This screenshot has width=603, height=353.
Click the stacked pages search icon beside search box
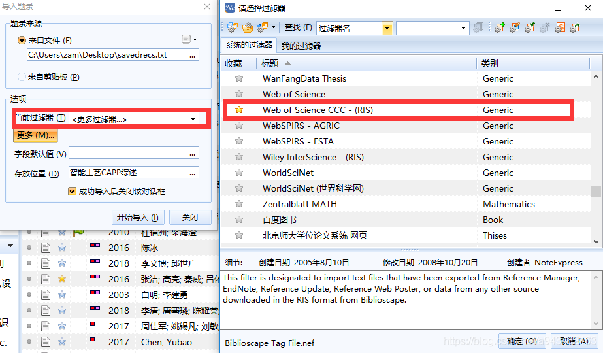[x=478, y=27]
